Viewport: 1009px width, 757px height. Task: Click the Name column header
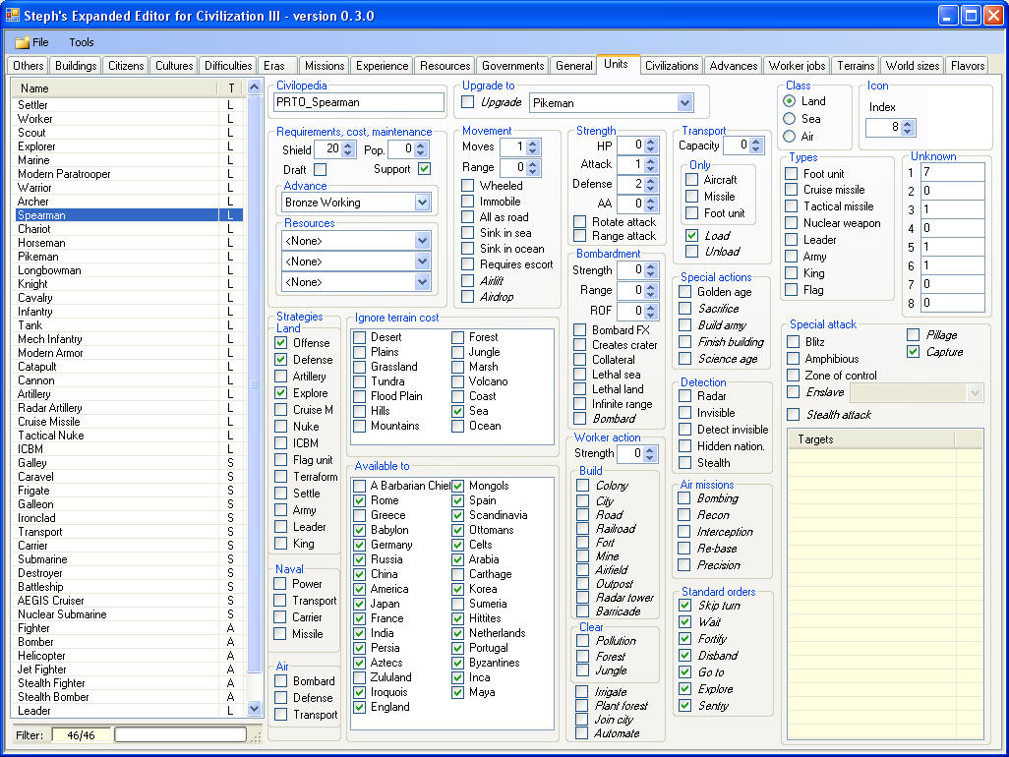coord(116,88)
